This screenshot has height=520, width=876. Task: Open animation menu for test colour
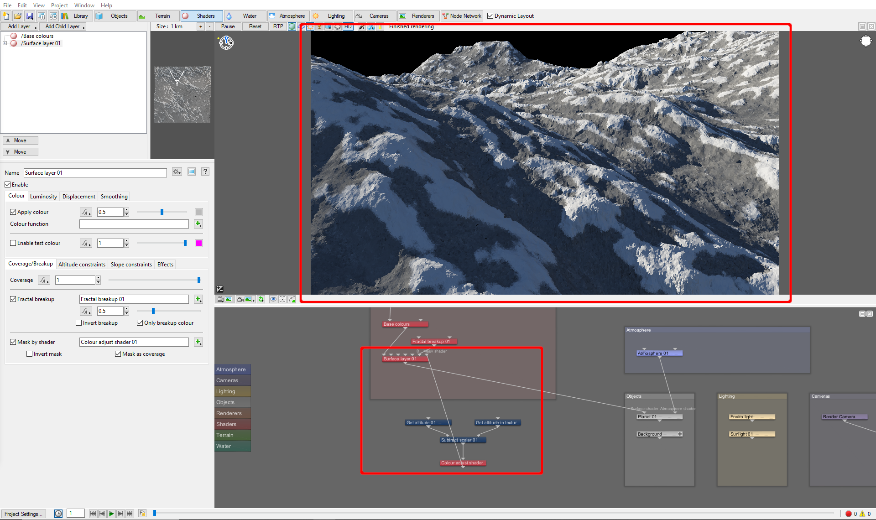click(86, 243)
